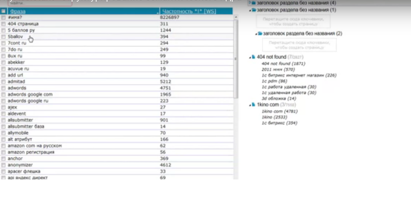The image size is (411, 214).
Task: Check the box for '5ballov' row
Action: [3, 37]
